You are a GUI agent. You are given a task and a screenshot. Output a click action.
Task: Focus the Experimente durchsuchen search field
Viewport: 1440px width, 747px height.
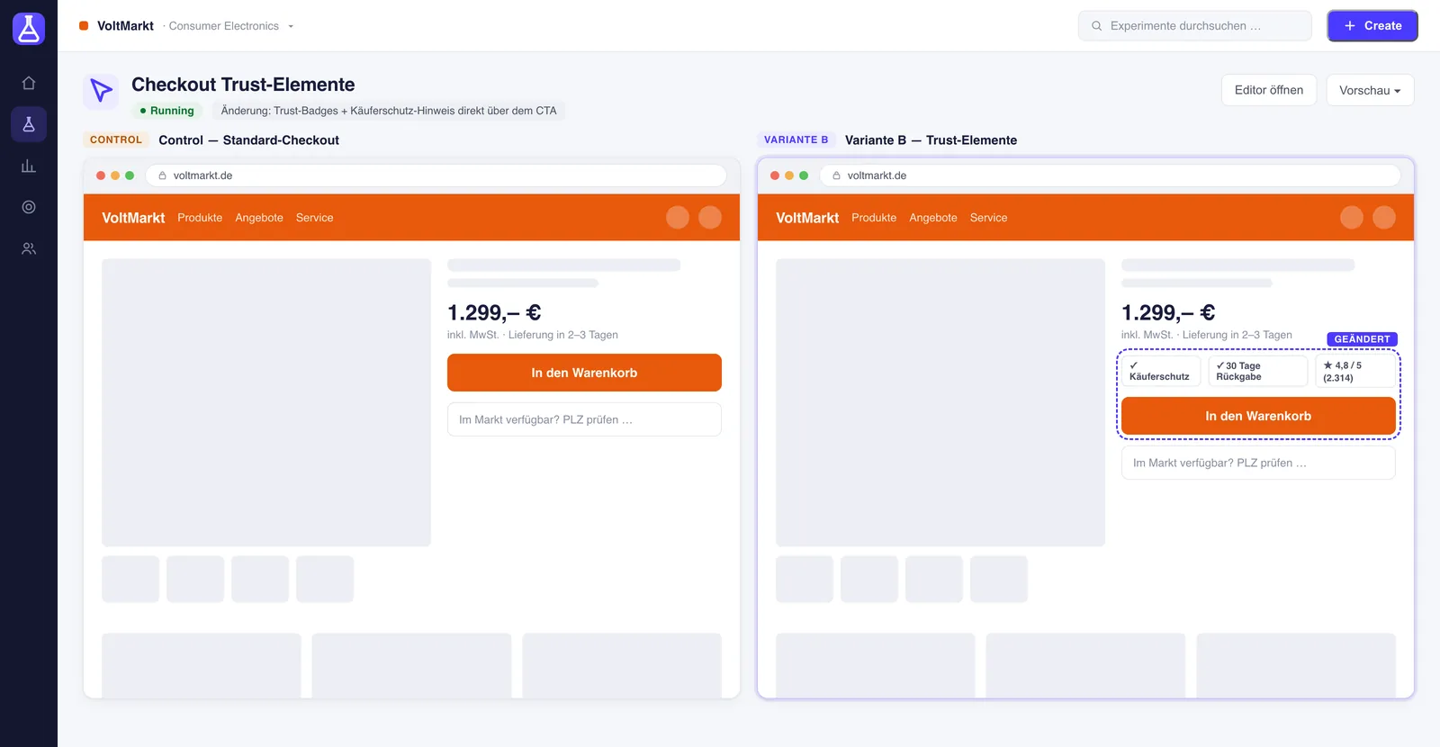coord(1195,26)
